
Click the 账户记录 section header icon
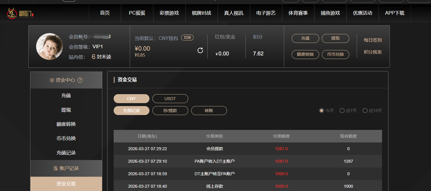click(x=55, y=168)
